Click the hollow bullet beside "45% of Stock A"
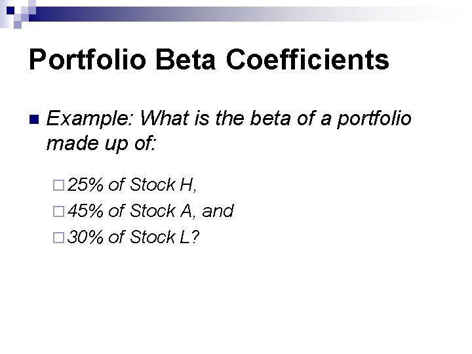This screenshot has width=472, height=354. pos(55,212)
